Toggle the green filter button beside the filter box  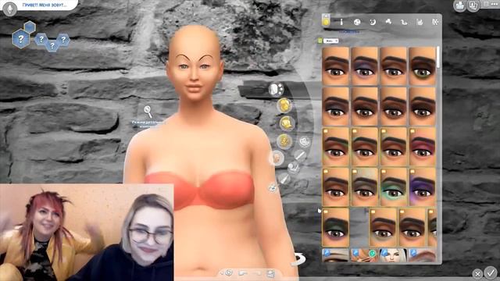click(320, 41)
